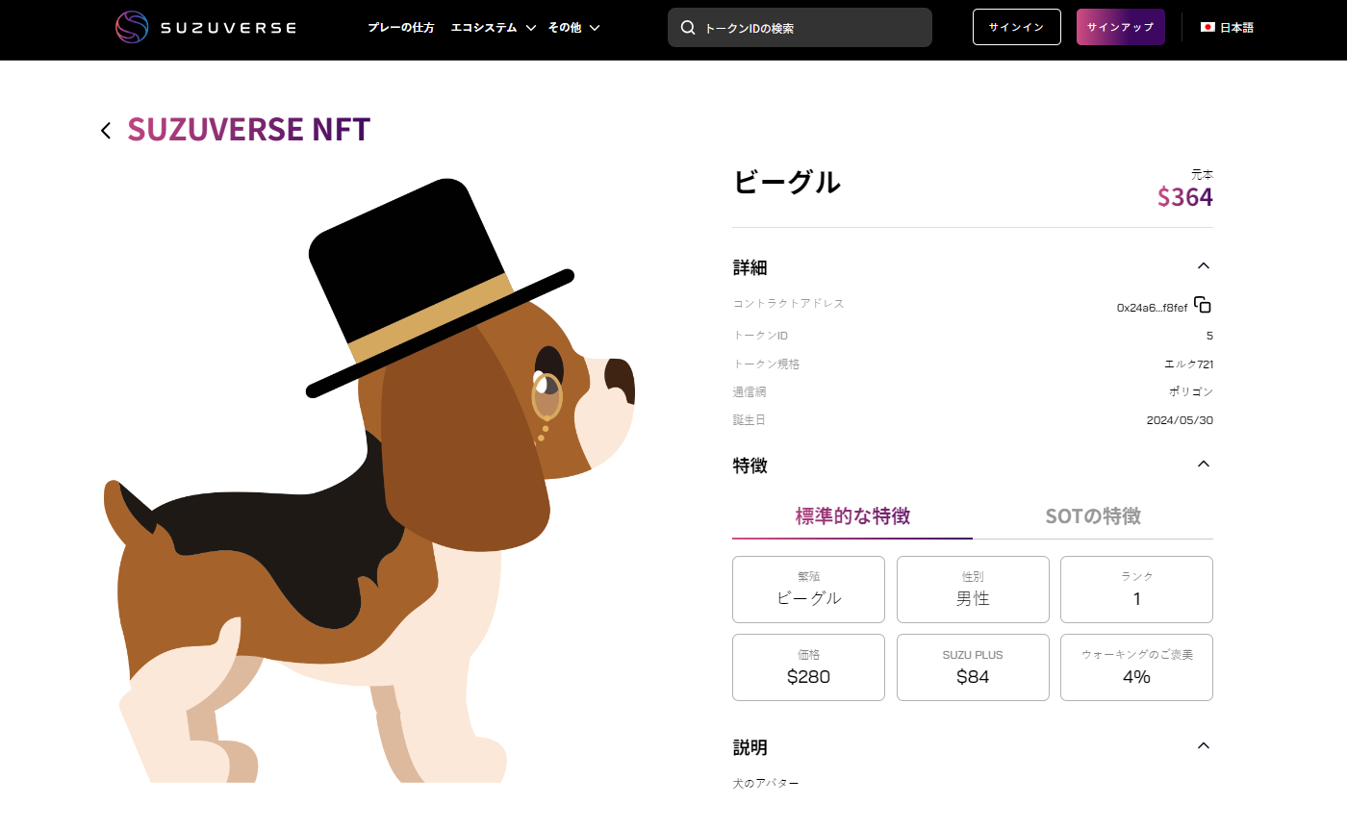Select the 標準的な特徴 tab
1347x829 pixels.
pos(852,516)
